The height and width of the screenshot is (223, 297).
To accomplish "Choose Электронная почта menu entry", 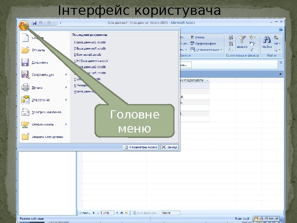I will (44, 112).
